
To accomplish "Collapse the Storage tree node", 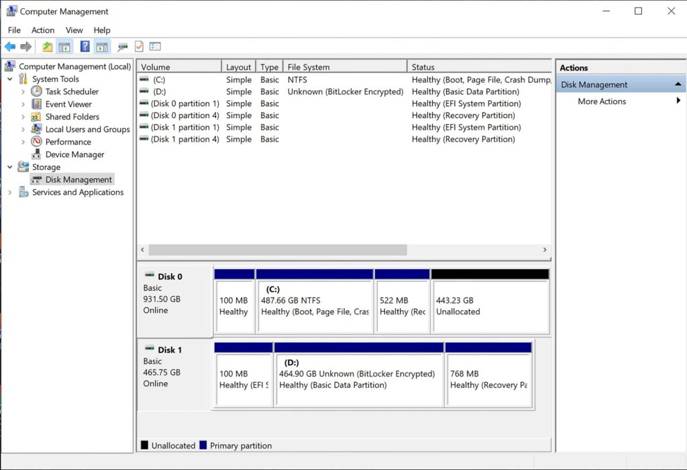I will (10, 167).
